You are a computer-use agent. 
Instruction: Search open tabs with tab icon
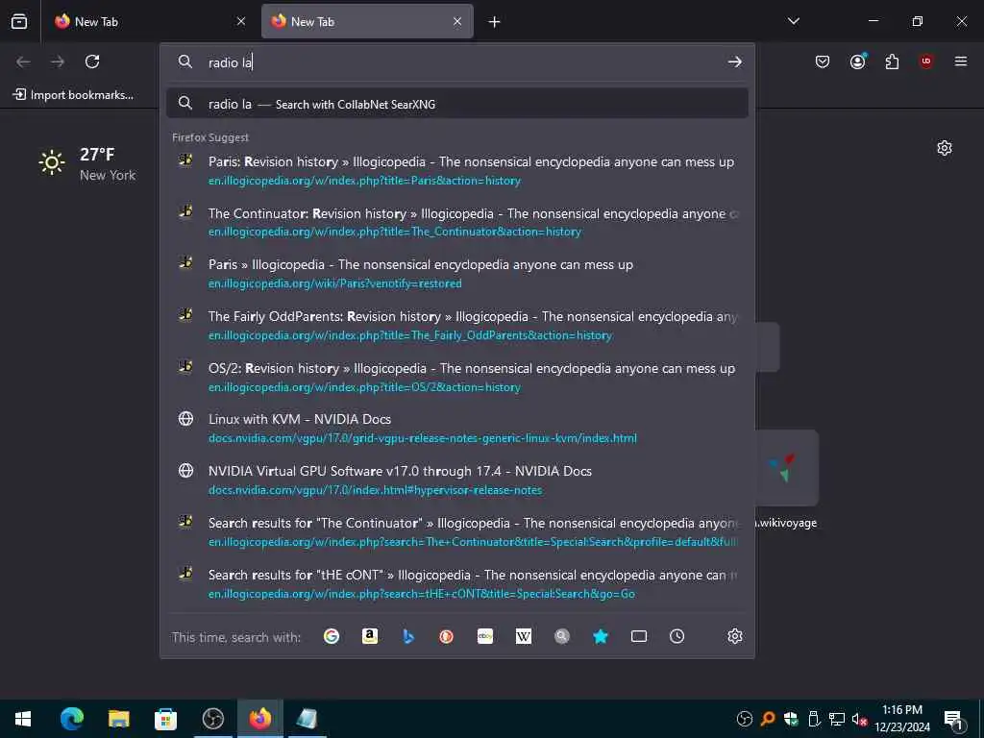click(x=639, y=636)
